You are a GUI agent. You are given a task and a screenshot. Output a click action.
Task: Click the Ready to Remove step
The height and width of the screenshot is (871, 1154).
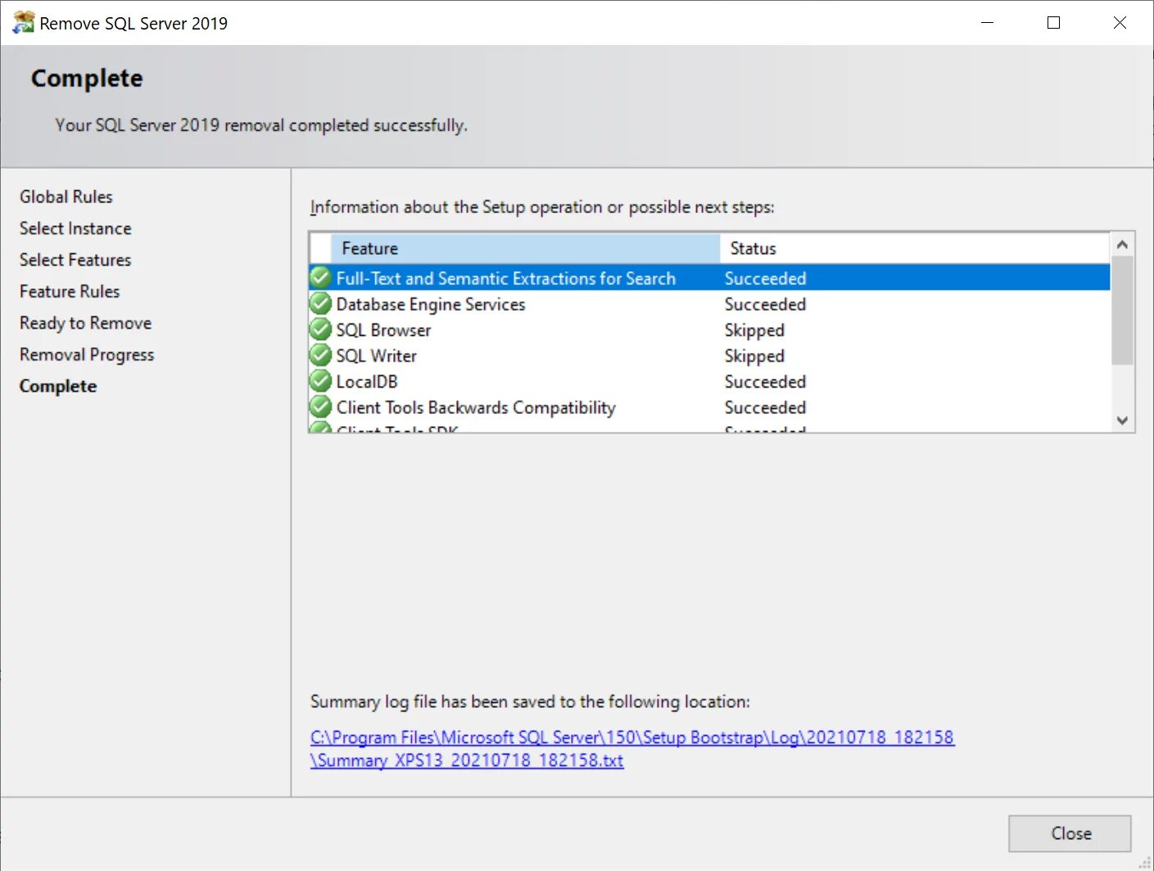click(86, 323)
